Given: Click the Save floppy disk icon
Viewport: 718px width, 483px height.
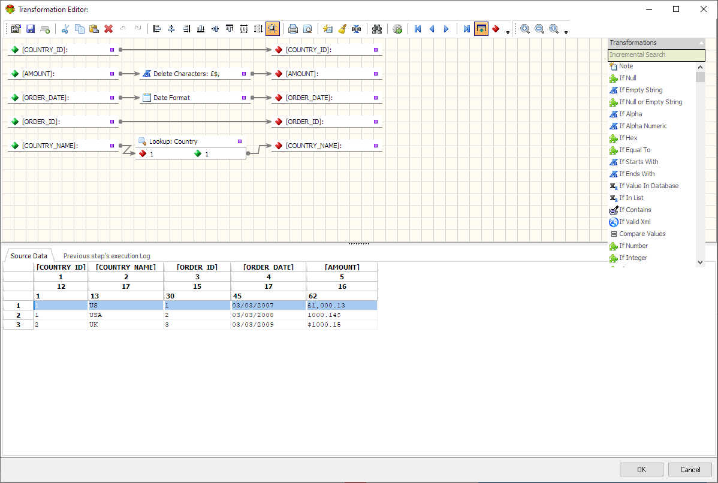Looking at the screenshot, I should (x=31, y=29).
